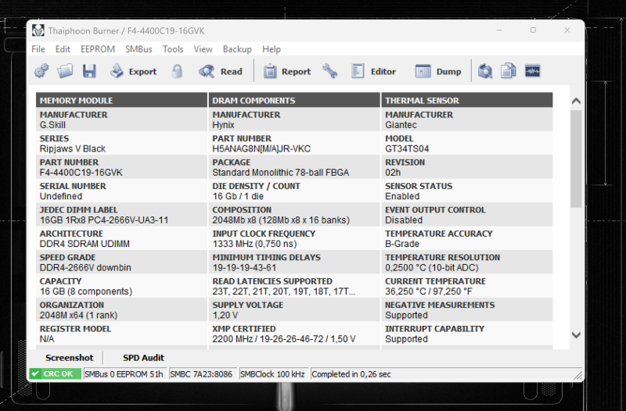This screenshot has width=626, height=411.
Task: Select the 1,20 V supply voltage value
Action: tap(225, 316)
